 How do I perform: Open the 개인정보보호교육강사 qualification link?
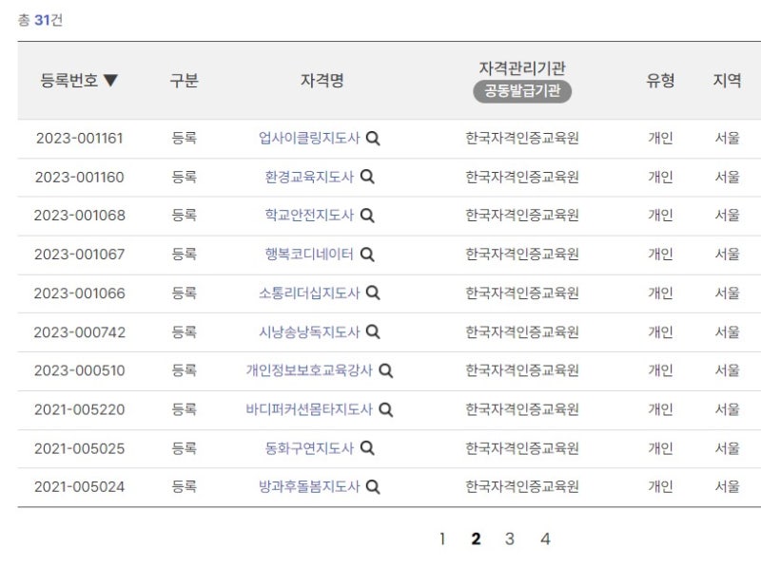(x=309, y=370)
